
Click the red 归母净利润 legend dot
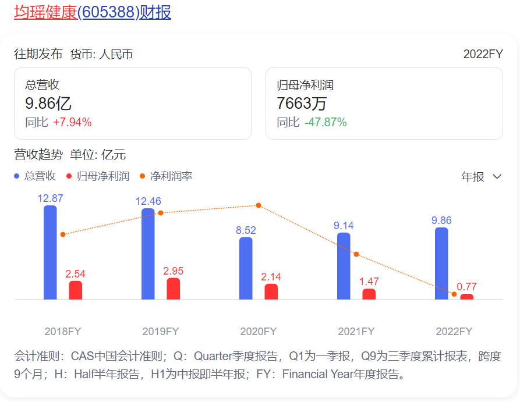click(69, 176)
